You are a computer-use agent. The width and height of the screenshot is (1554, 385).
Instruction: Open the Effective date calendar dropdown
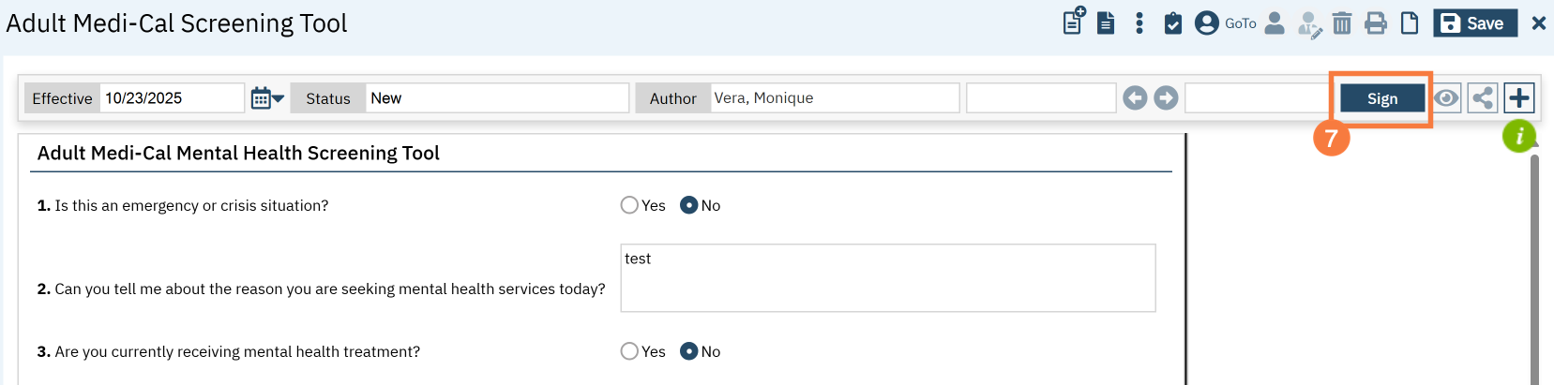tap(267, 98)
